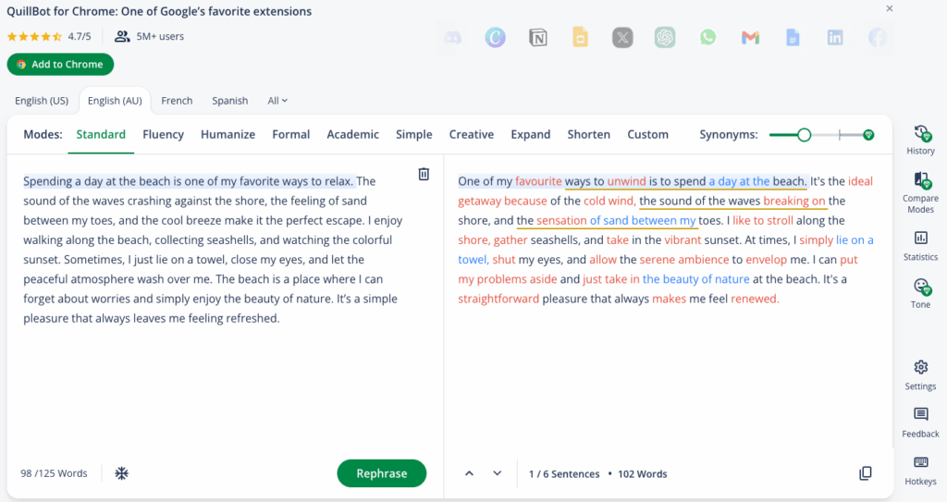Click the premium diamond at the Synonyms slider end
This screenshot has width=947, height=502.
[868, 135]
